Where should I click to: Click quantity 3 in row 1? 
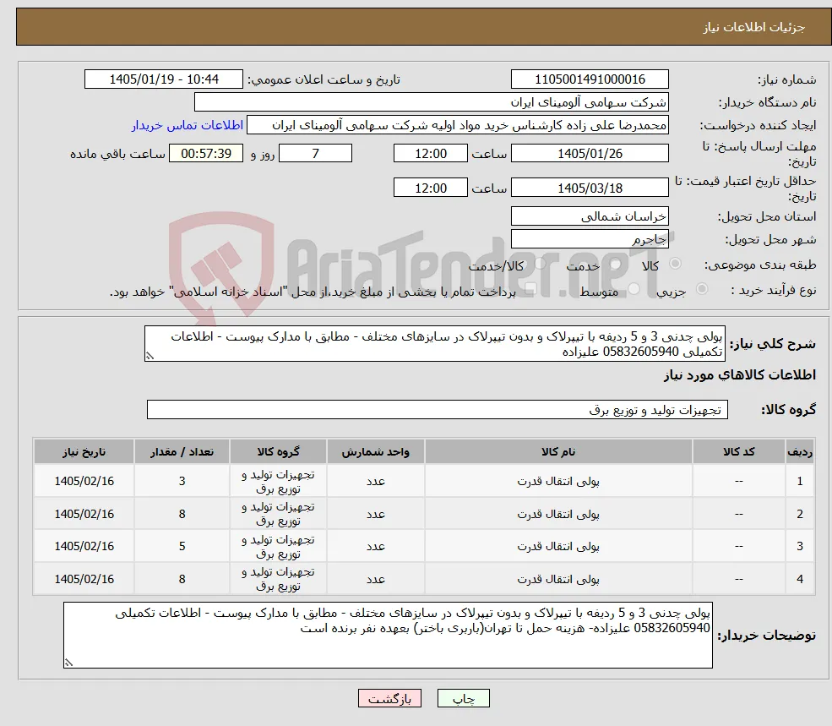182,481
